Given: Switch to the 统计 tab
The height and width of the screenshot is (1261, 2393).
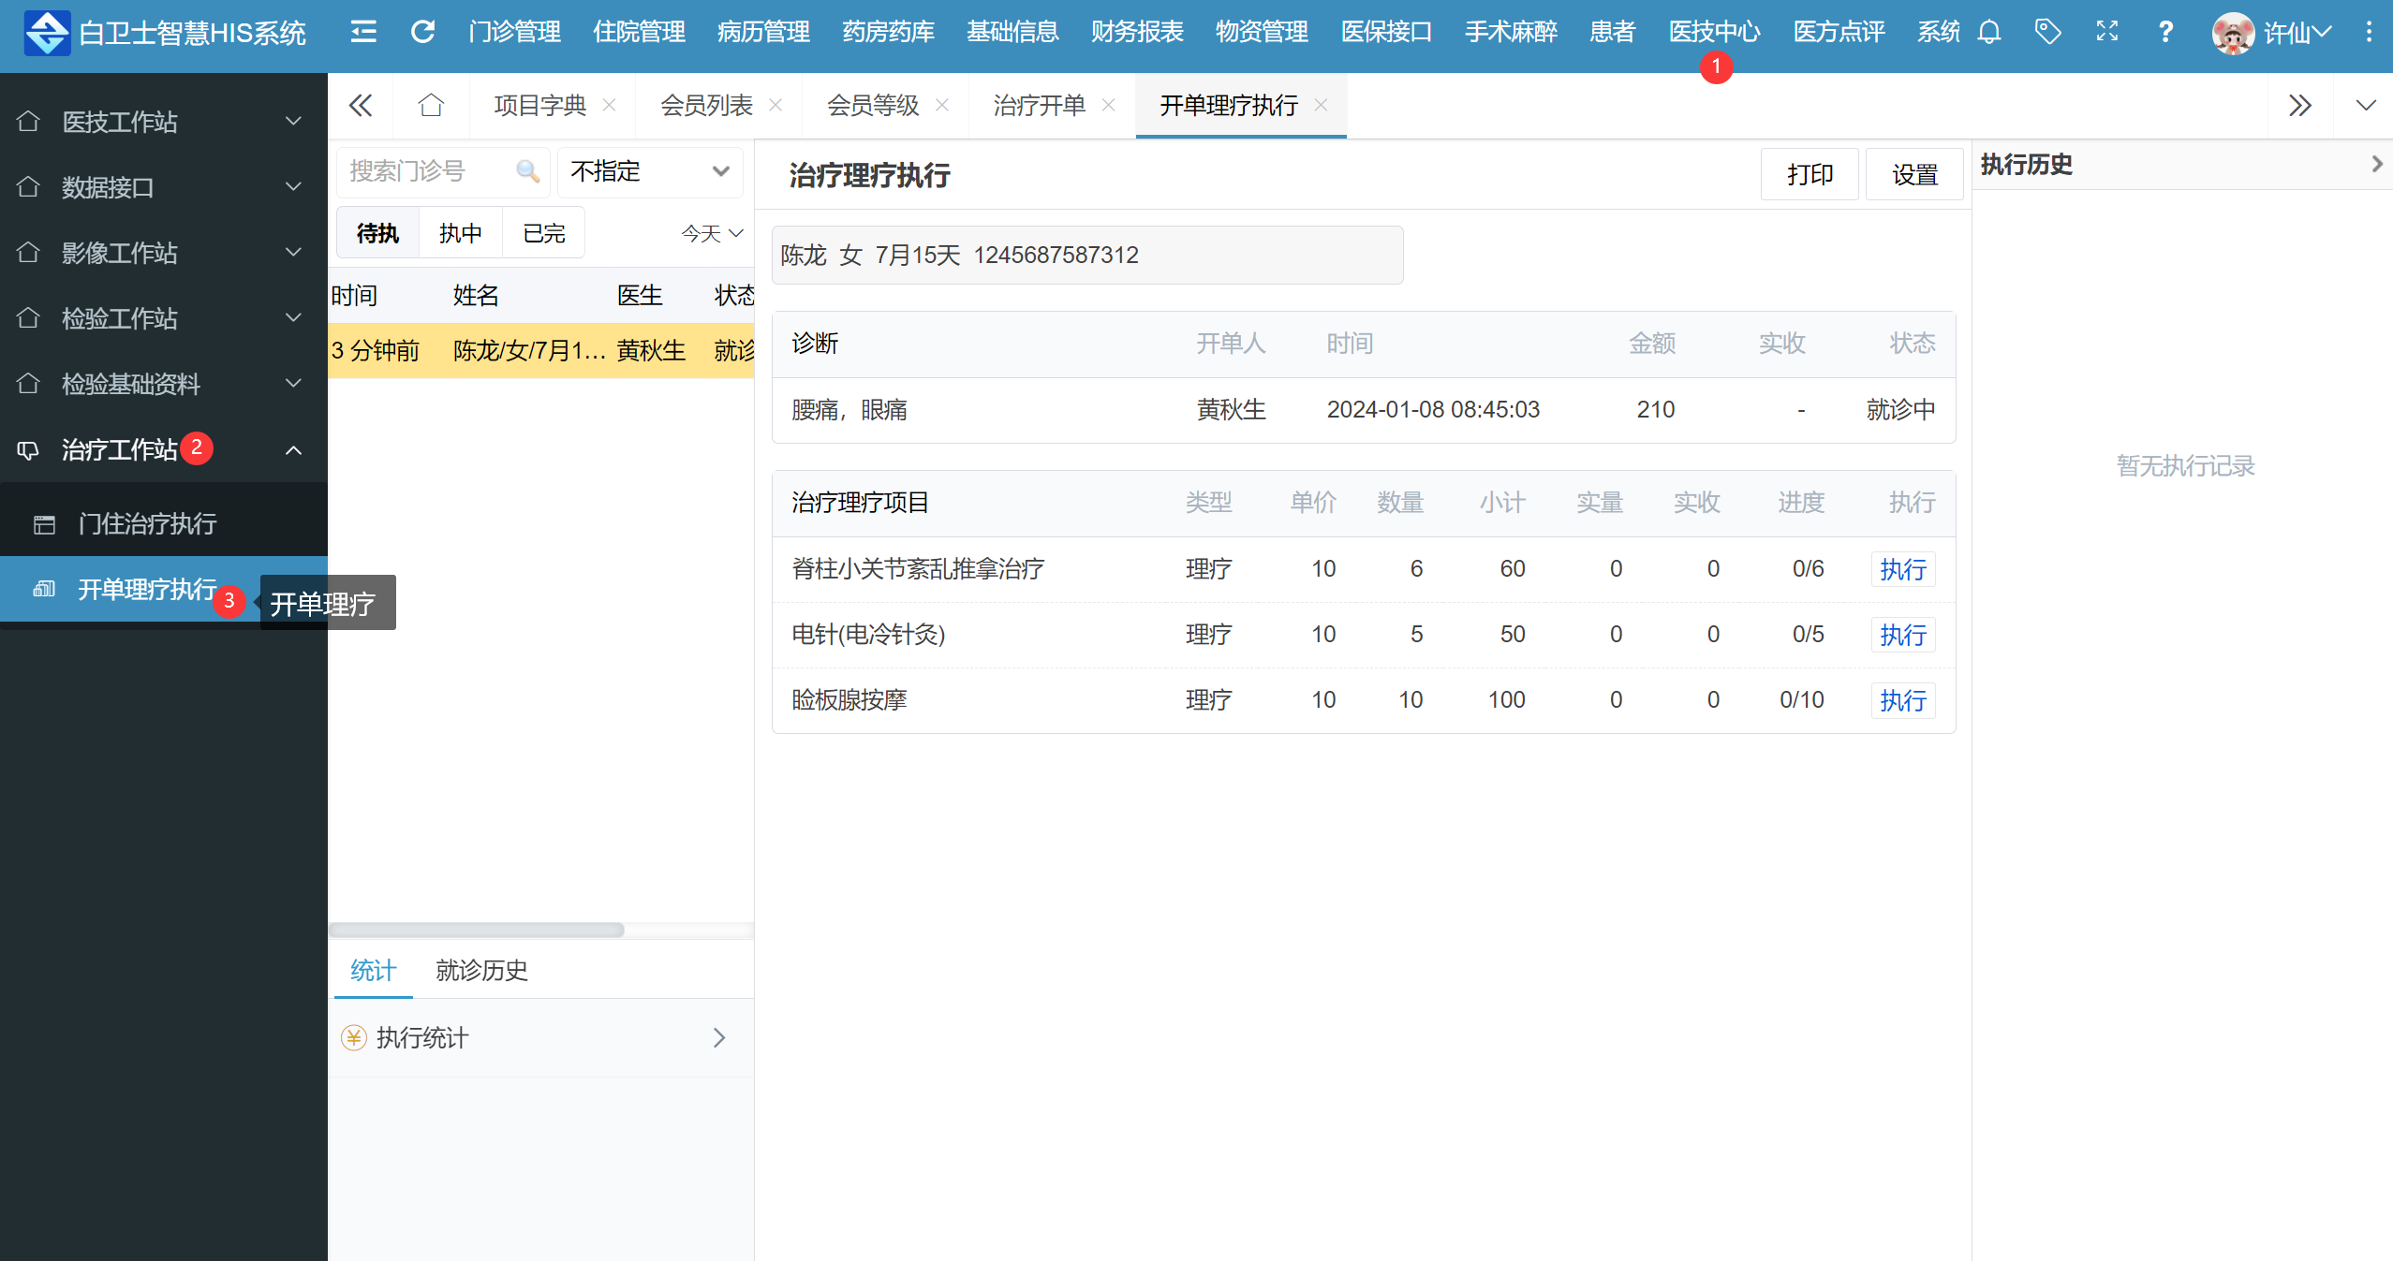Looking at the screenshot, I should point(373,970).
